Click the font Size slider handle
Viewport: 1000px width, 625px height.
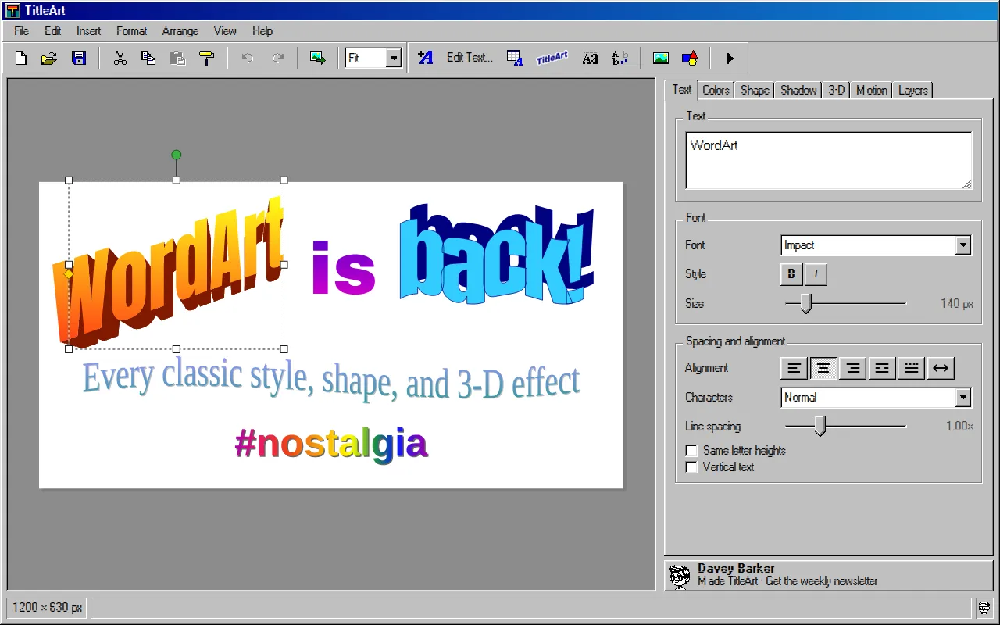coord(806,304)
